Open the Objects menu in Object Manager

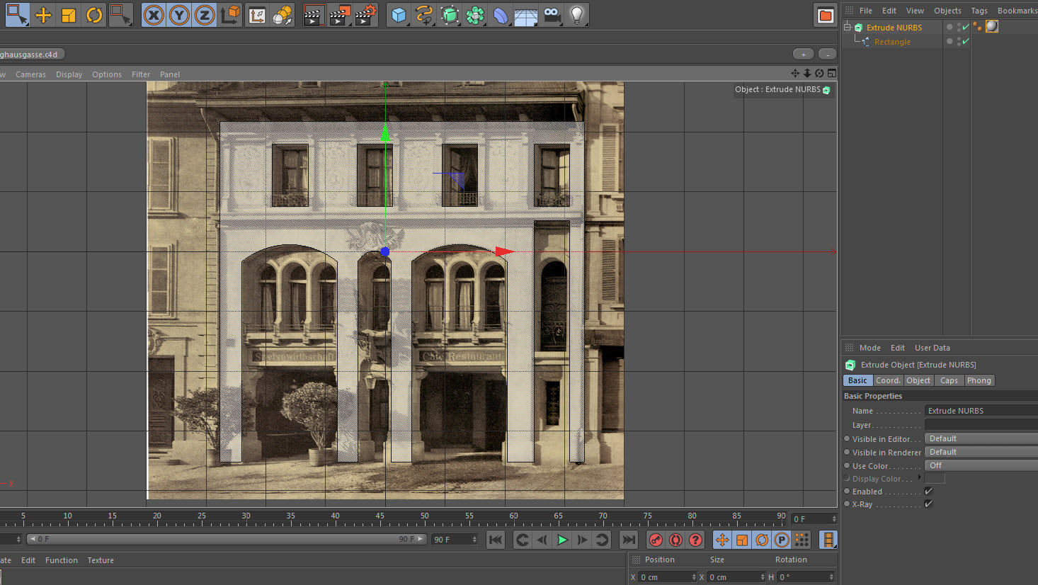(x=947, y=11)
